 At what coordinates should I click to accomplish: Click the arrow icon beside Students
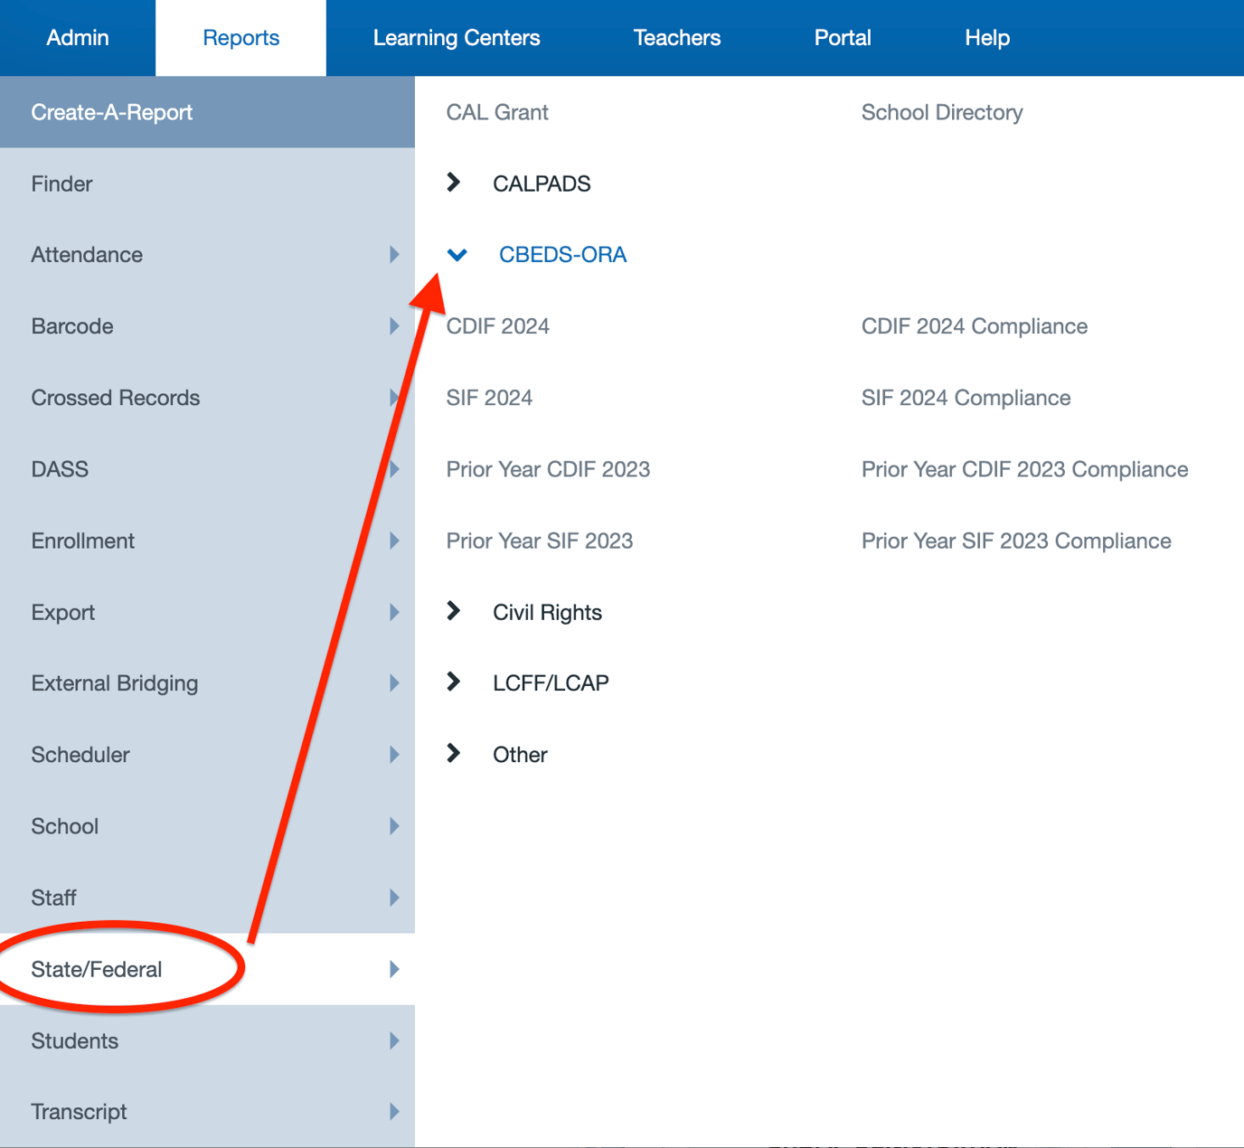click(x=394, y=1040)
